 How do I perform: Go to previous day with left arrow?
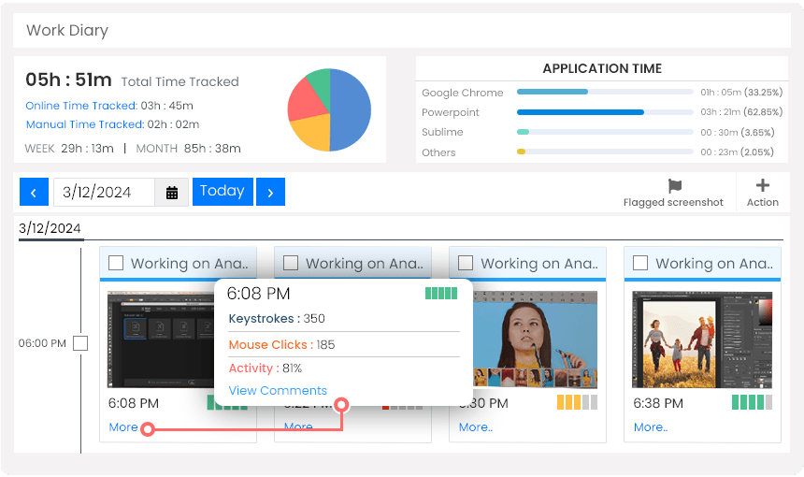tap(34, 193)
